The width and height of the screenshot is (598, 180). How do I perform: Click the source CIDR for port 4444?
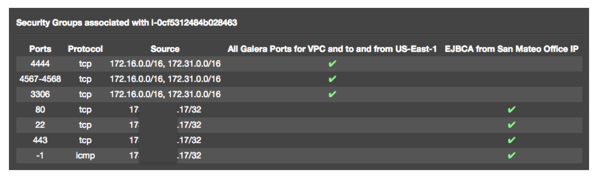[x=165, y=64]
